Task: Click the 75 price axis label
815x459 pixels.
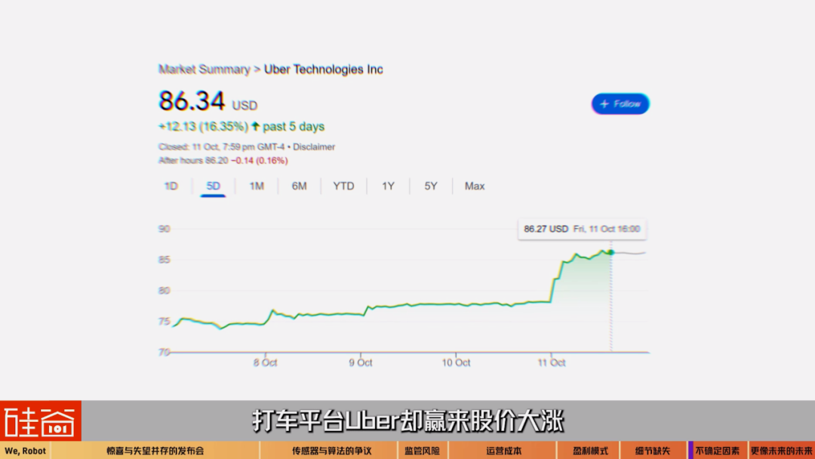Action: point(165,322)
